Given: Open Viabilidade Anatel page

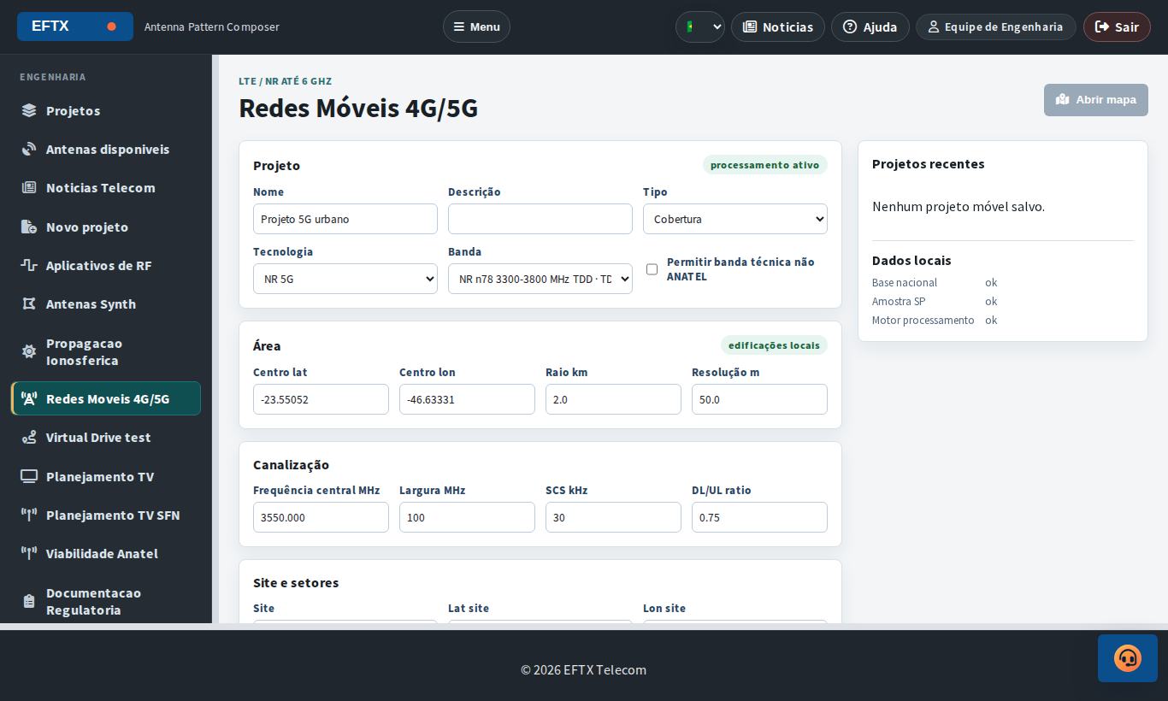Looking at the screenshot, I should pos(106,553).
